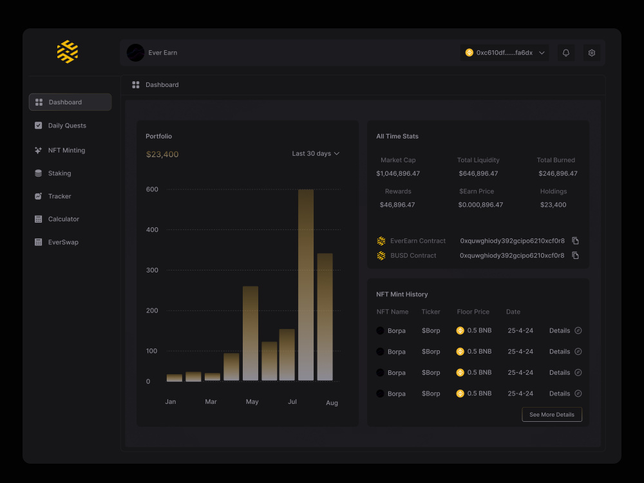Click the first Borpa NFT avatar
Image resolution: width=644 pixels, height=483 pixels.
pyautogui.click(x=381, y=330)
